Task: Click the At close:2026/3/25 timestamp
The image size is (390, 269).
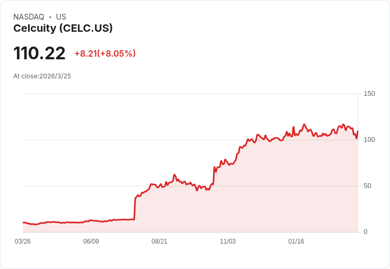Action: coord(42,76)
